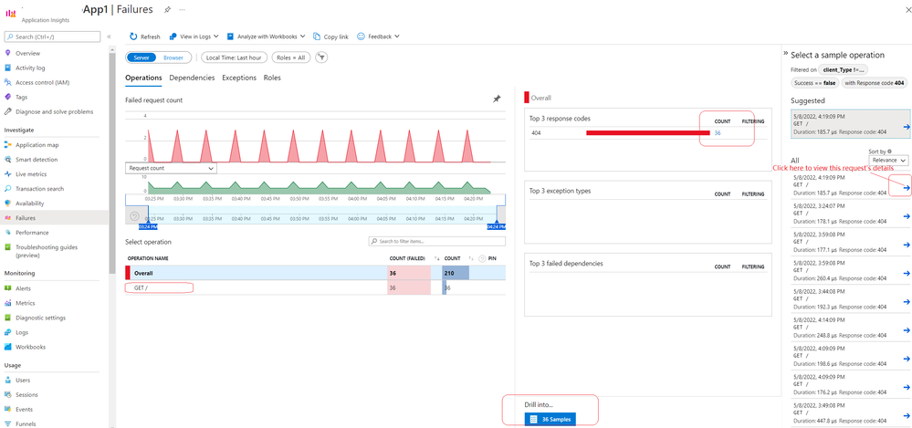Switch to the Roles tab
The image size is (912, 428).
[x=272, y=78]
